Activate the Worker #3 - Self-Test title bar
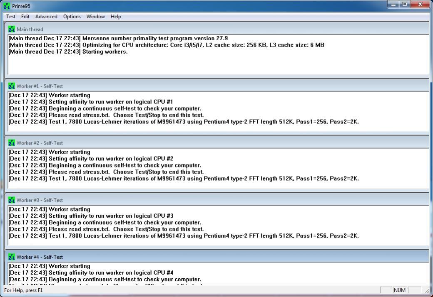 (x=217, y=200)
